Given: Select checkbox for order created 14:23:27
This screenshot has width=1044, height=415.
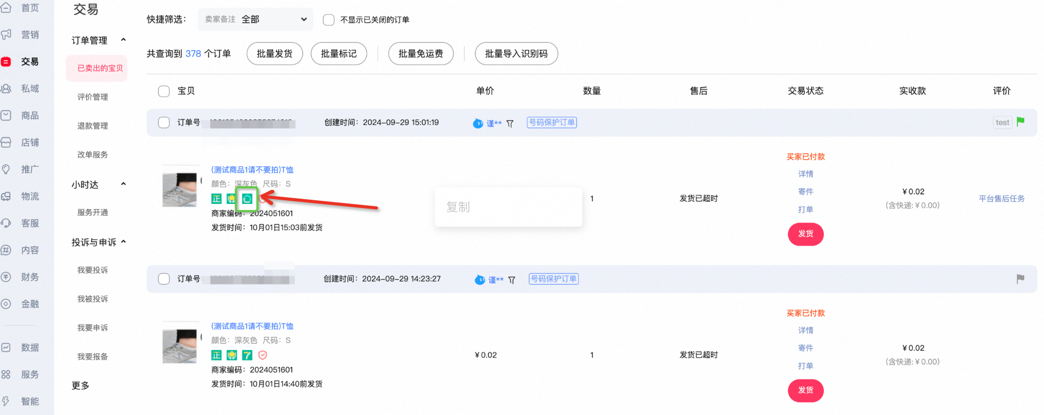Looking at the screenshot, I should [x=164, y=279].
